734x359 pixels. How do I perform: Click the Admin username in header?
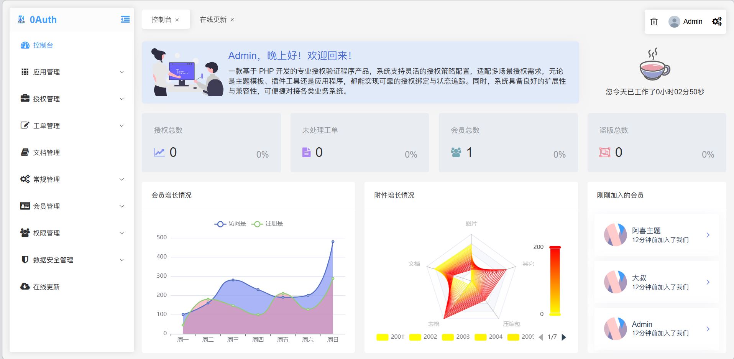pos(693,21)
